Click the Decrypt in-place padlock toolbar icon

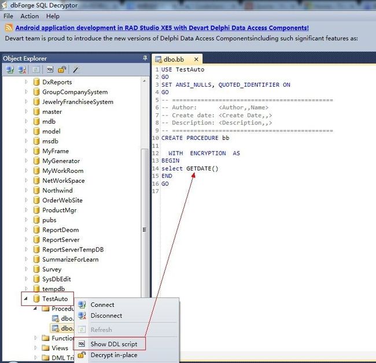(62, 69)
